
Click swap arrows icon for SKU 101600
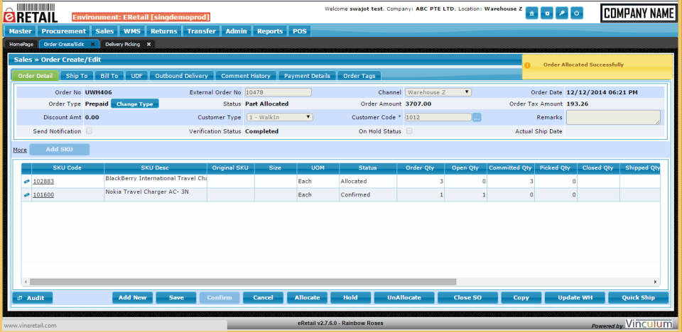click(26, 195)
